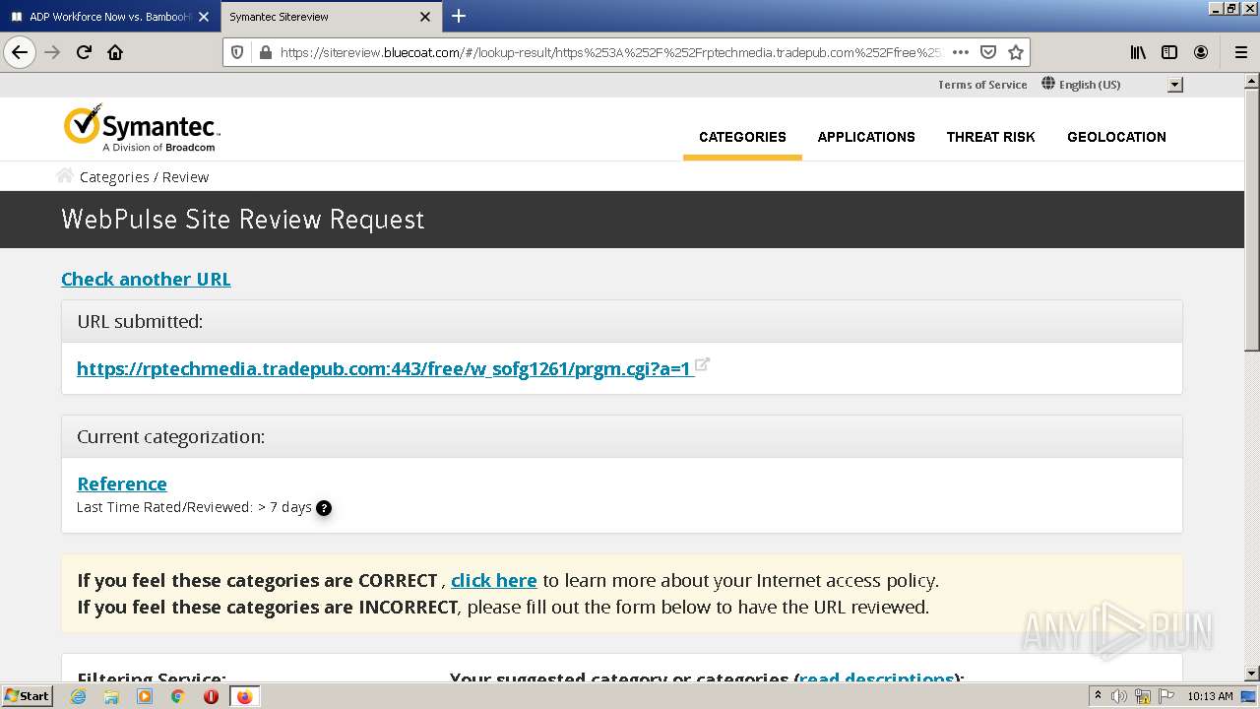Open the Reference category link

(122, 483)
